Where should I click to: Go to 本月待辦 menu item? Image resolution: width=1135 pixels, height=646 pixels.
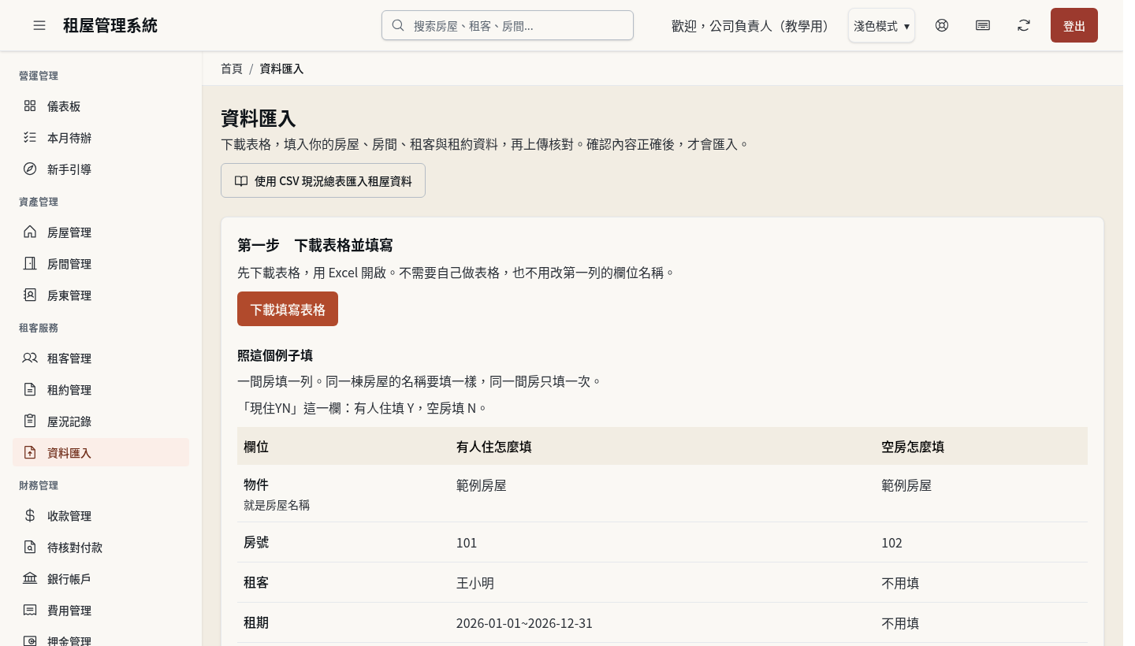tap(101, 137)
